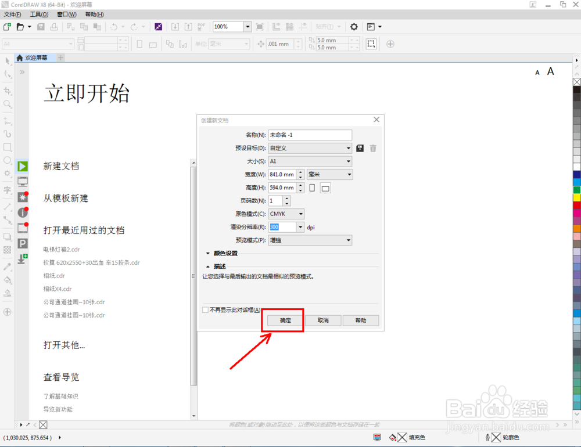Open recent file 相纸X4.cdr

click(x=58, y=289)
